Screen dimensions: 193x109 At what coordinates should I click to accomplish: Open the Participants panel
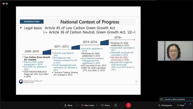click(x=165, y=105)
